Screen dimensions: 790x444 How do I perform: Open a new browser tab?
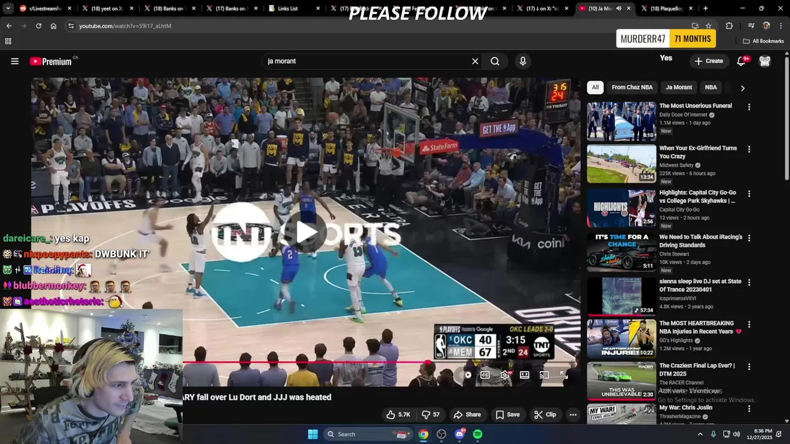click(705, 9)
